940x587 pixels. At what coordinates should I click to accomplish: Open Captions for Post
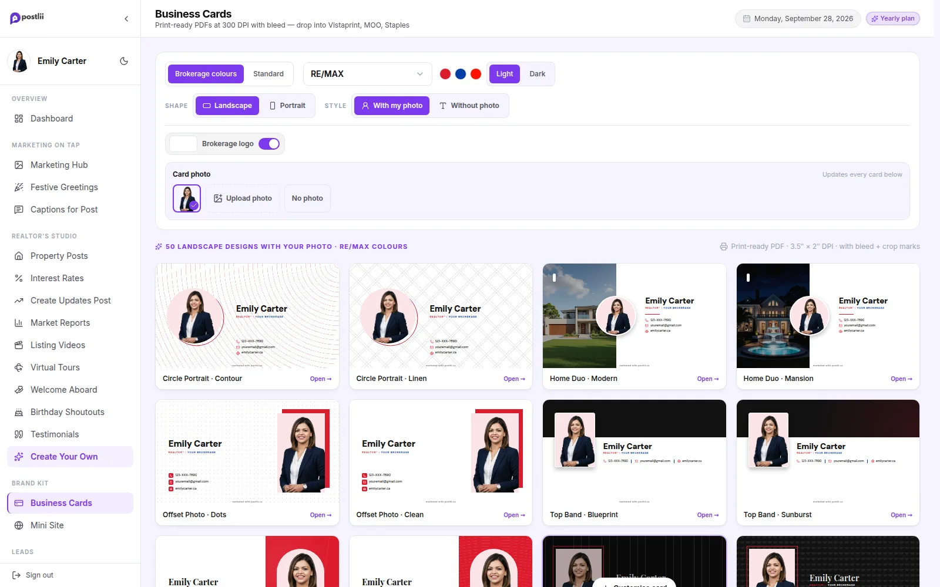(x=70, y=210)
